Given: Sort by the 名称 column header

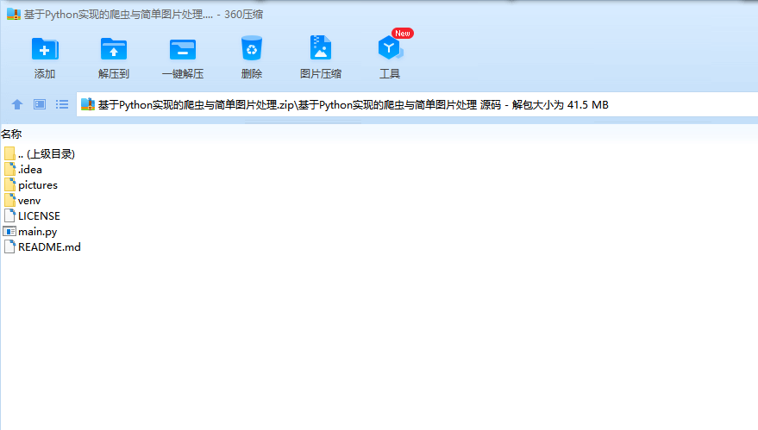Looking at the screenshot, I should [x=11, y=134].
